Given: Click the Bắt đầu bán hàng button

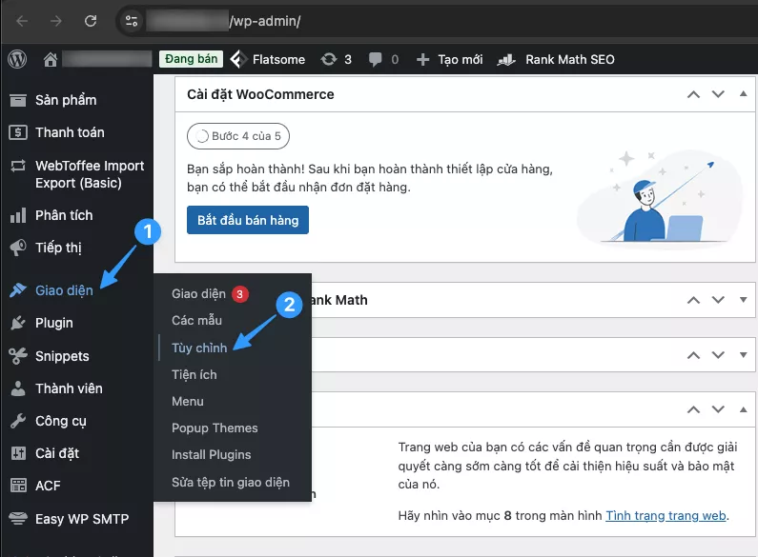Looking at the screenshot, I should point(248,220).
